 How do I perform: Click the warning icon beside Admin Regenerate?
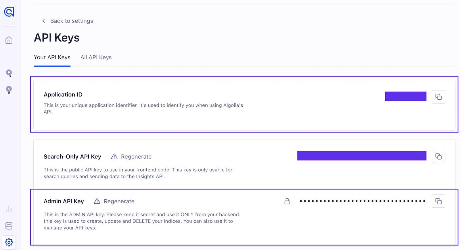point(97,201)
